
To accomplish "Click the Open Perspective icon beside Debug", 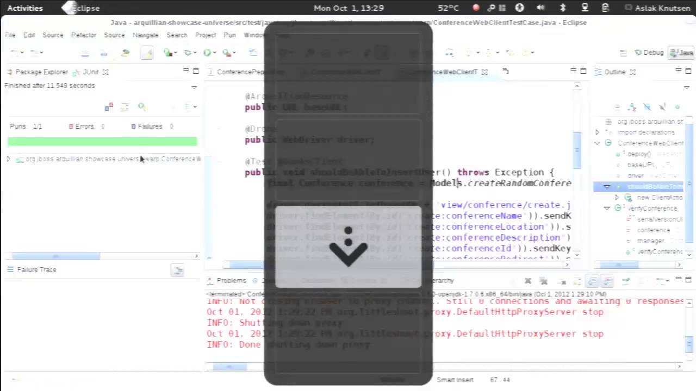I will pyautogui.click(x=623, y=53).
